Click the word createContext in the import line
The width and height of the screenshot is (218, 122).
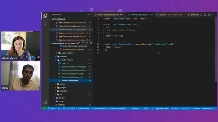tap(121, 19)
